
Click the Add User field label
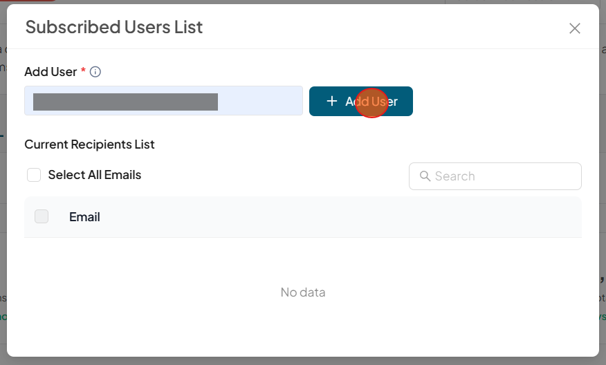[x=50, y=72]
